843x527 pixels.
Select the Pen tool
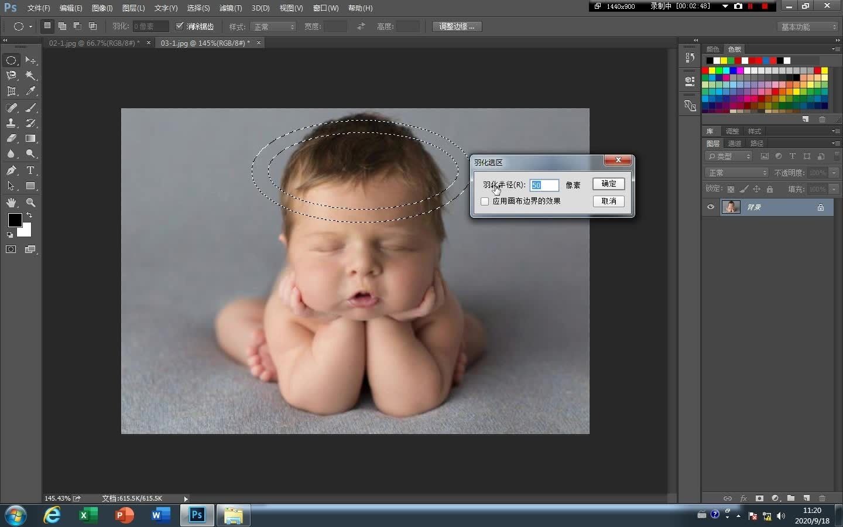tap(11, 170)
